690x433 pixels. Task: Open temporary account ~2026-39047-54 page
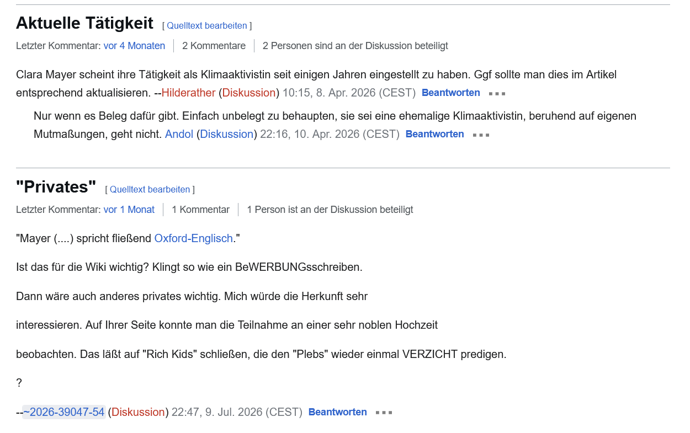pos(64,412)
